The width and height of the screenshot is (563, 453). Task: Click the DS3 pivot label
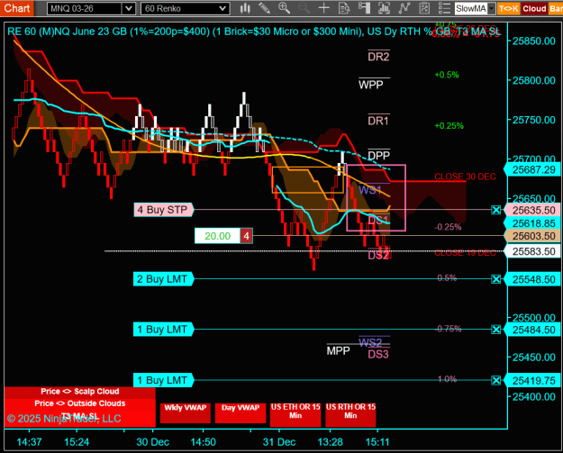[378, 354]
